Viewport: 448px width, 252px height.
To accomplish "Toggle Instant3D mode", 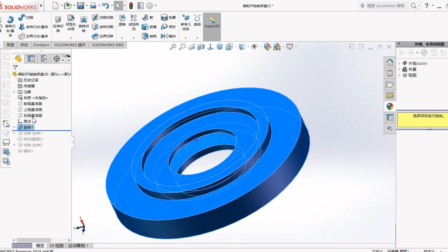I will click(212, 25).
